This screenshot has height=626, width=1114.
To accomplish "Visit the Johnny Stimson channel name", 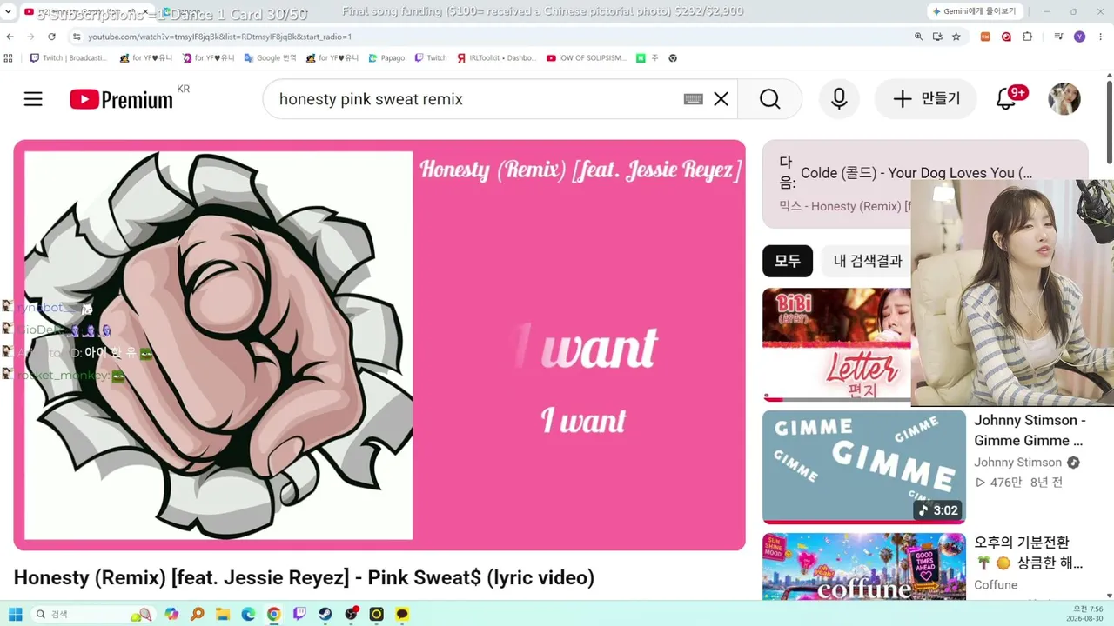I will pyautogui.click(x=1017, y=463).
